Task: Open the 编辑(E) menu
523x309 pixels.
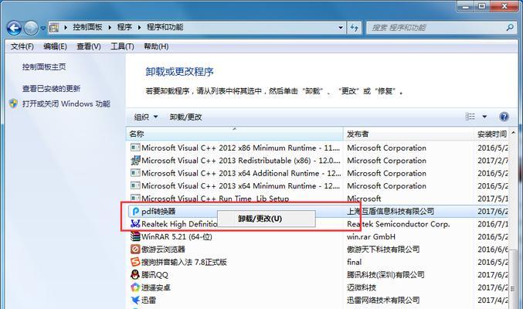Action: click(x=55, y=46)
